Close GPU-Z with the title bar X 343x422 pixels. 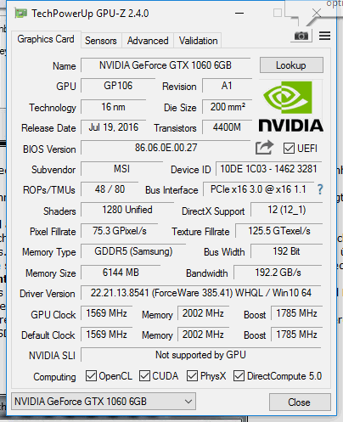[x=317, y=13]
